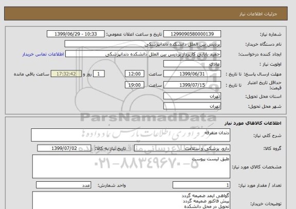296x209 pixels.
Task: Click remaining time counter 17:32:42
Action: tap(66, 74)
